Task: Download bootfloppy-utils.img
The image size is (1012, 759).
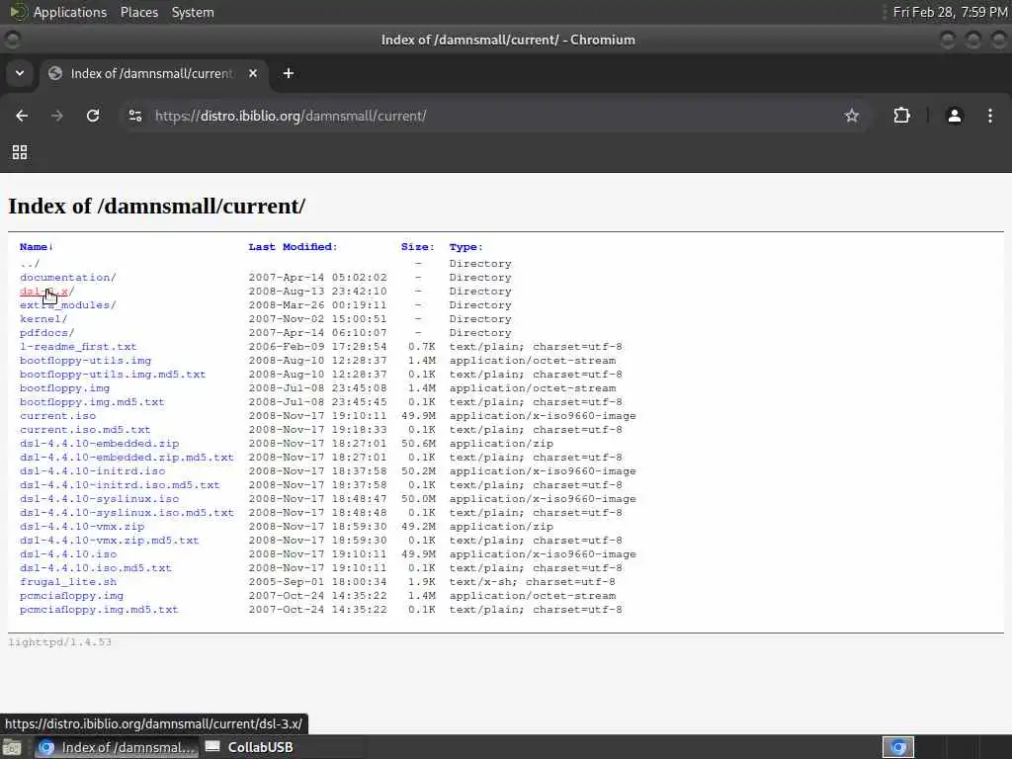Action: 85,361
